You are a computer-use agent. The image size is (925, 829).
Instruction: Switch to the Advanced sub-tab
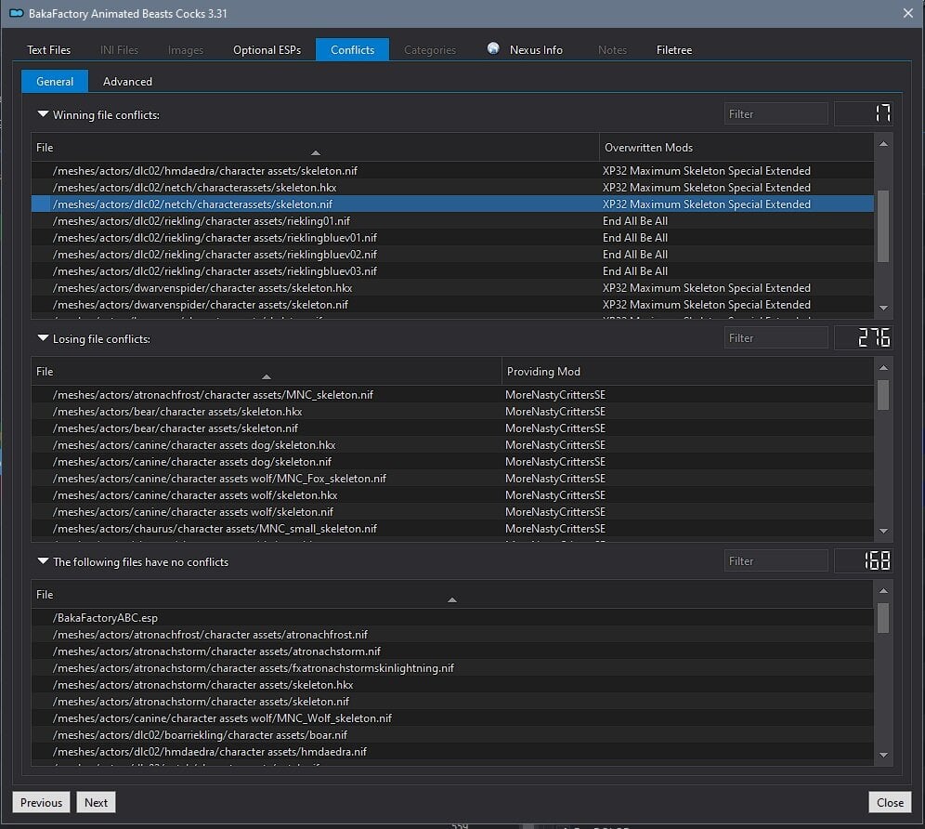(127, 82)
